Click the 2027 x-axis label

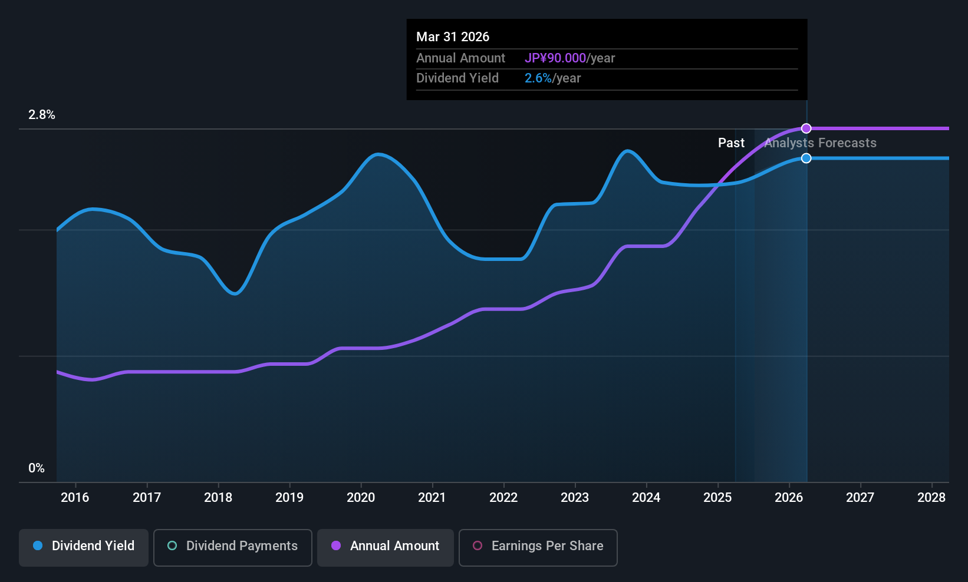(x=860, y=498)
